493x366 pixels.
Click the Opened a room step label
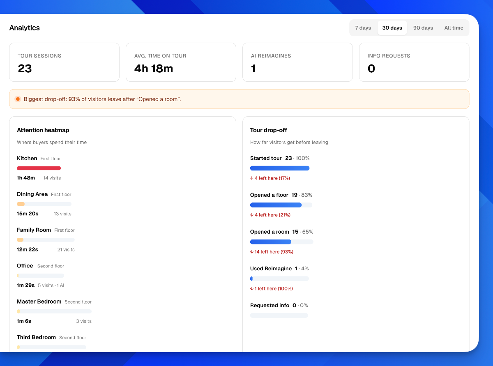pyautogui.click(x=270, y=232)
